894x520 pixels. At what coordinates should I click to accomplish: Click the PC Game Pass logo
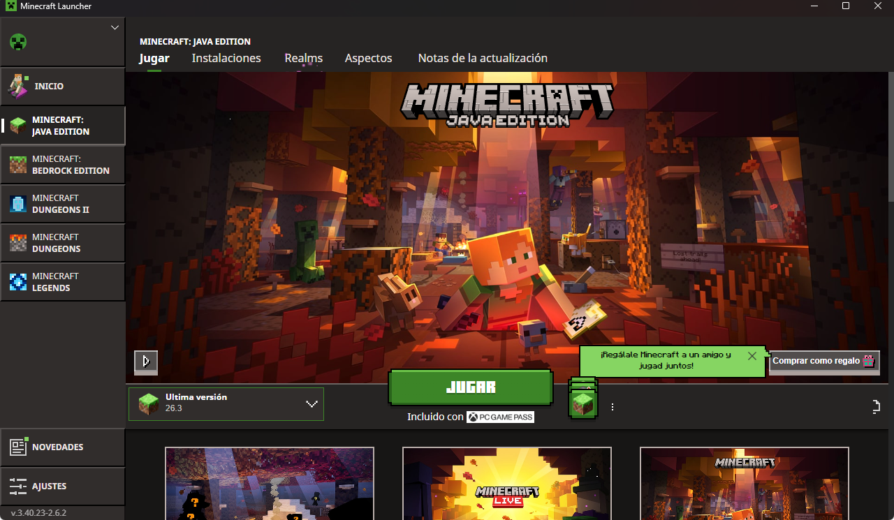(x=501, y=417)
